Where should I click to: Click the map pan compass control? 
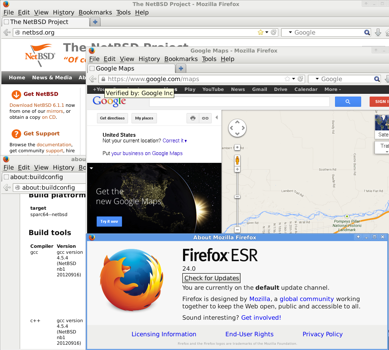pyautogui.click(x=237, y=128)
